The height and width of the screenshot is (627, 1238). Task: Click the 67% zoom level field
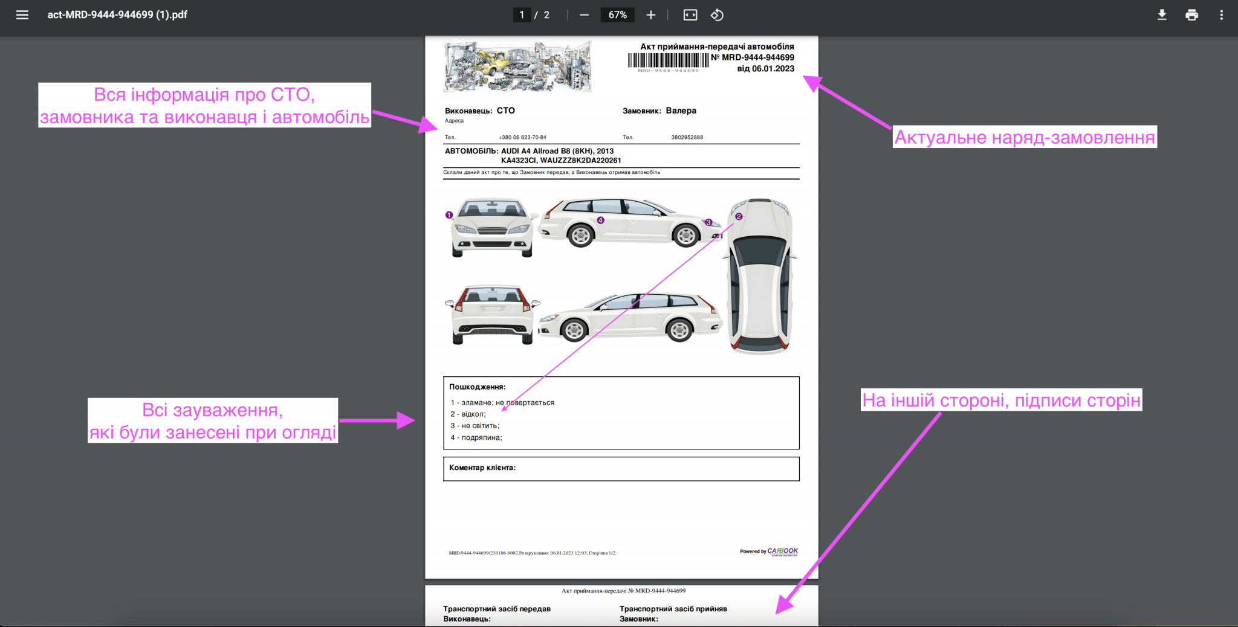point(617,15)
